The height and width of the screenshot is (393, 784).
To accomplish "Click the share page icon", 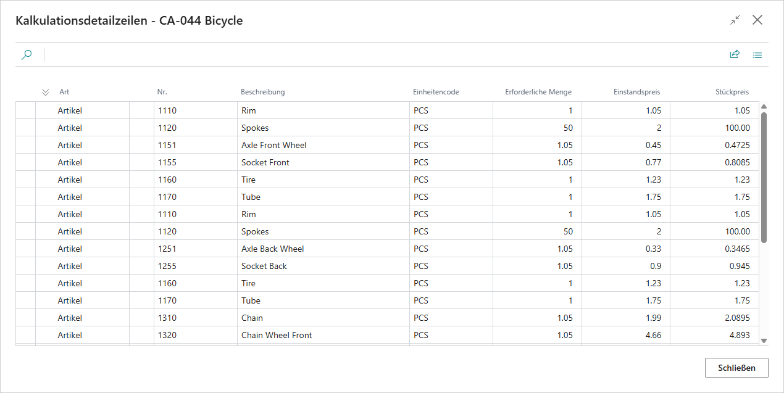I will [735, 55].
